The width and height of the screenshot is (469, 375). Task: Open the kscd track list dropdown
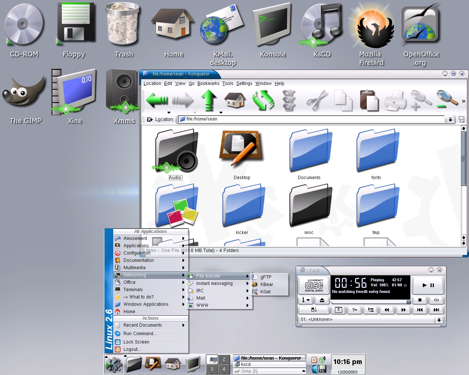tap(439, 320)
